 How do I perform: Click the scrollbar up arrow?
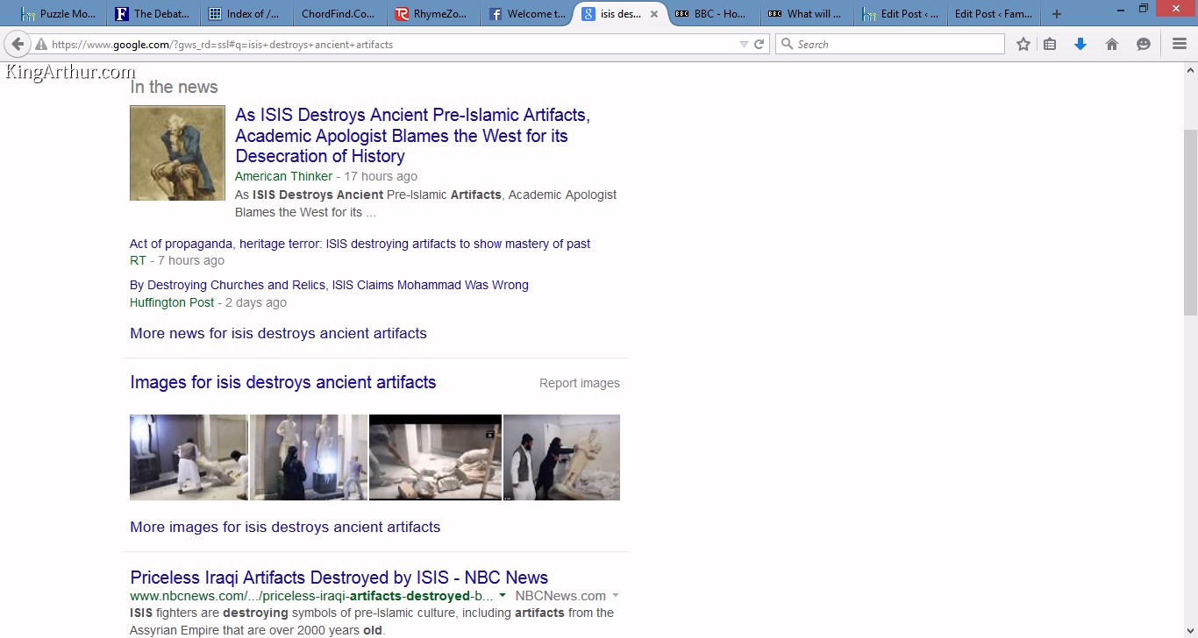click(1190, 69)
